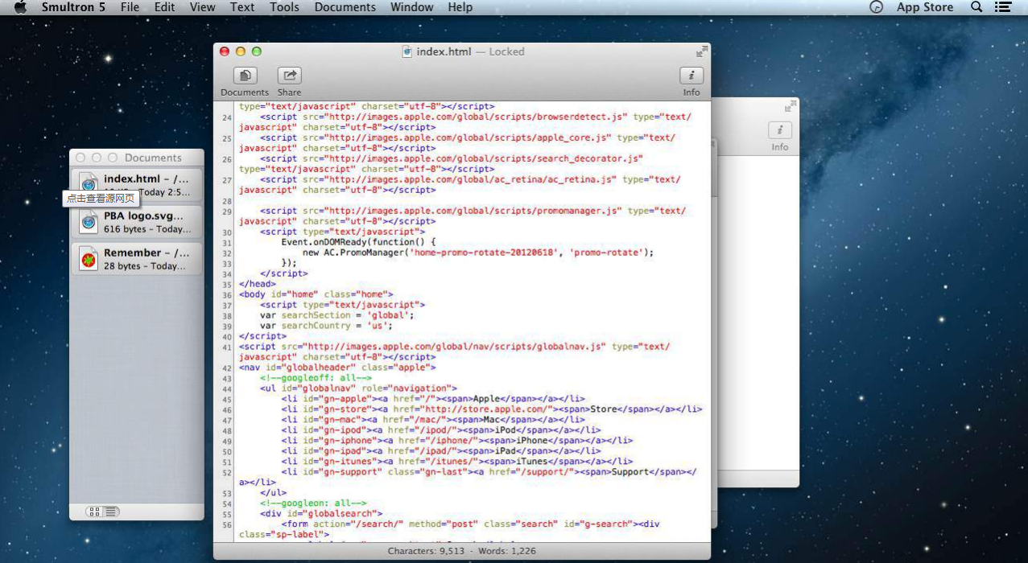1028x563 pixels.
Task: Click the index.html name in Documents list
Action: [x=132, y=179]
